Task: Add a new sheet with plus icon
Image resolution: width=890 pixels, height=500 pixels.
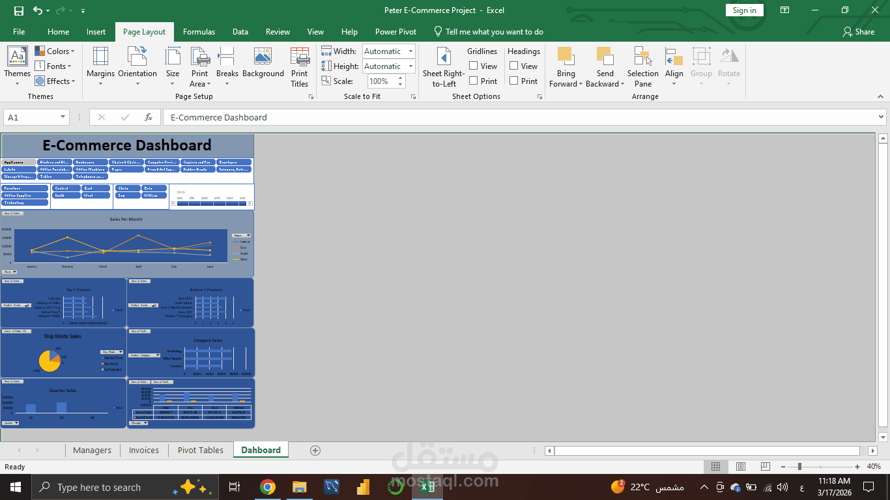Action: point(315,451)
